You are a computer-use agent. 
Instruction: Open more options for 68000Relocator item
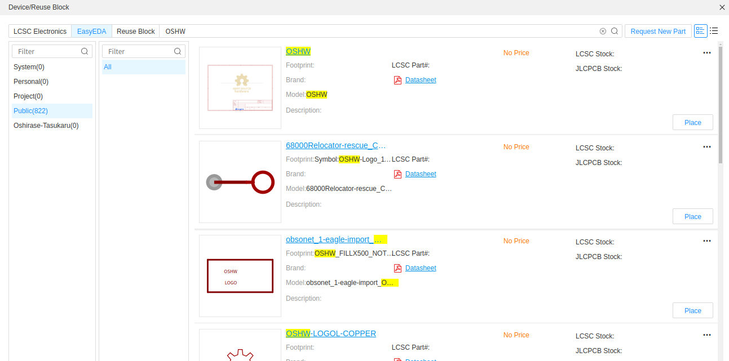(707, 147)
